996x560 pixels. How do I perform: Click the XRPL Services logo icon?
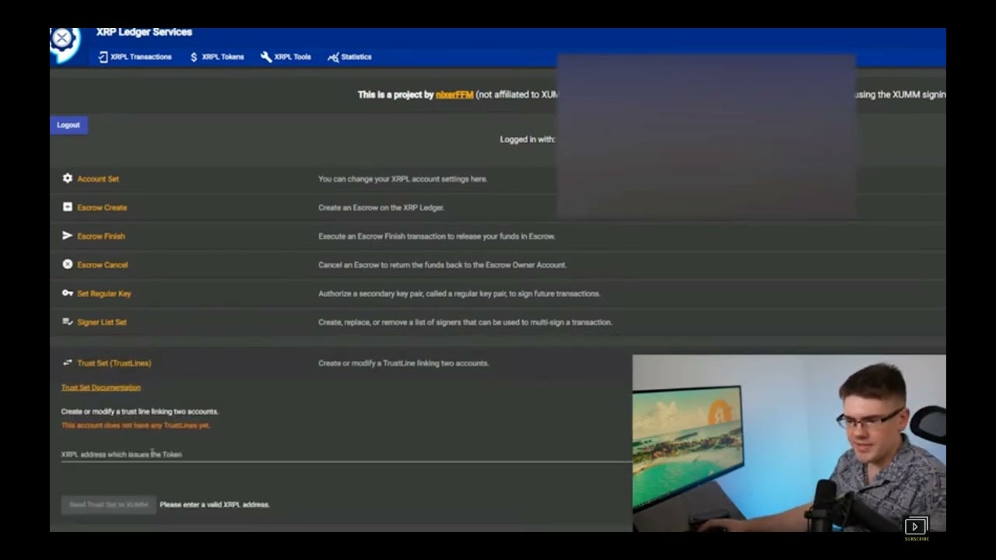point(64,44)
